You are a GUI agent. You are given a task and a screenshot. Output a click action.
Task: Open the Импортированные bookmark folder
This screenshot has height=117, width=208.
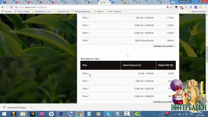tap(82, 12)
